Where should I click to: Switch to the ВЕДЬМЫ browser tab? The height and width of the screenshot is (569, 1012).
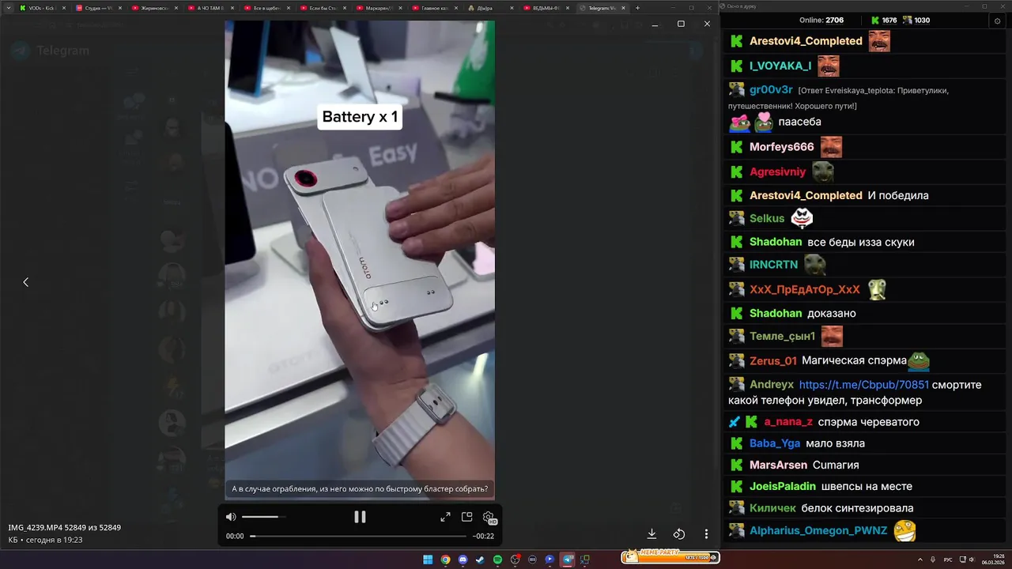pos(546,8)
